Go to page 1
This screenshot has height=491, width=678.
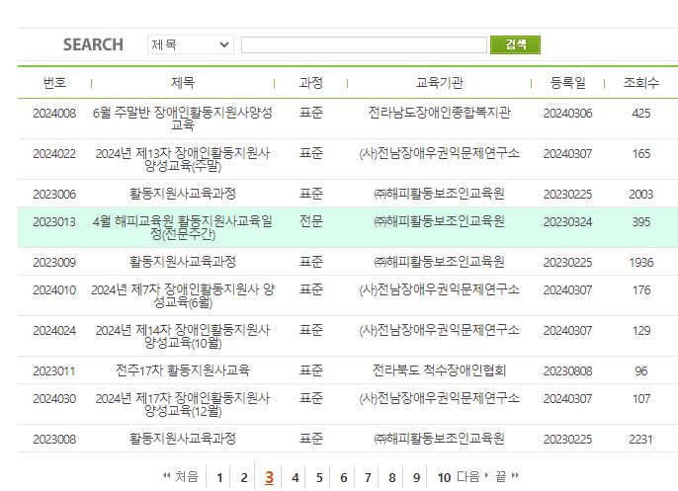tap(219, 477)
